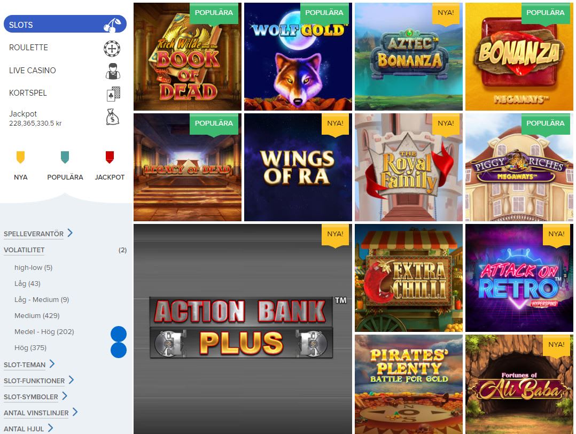Click POPULÄRA badge on Legacy of Dead
The image size is (576, 434).
click(x=214, y=125)
